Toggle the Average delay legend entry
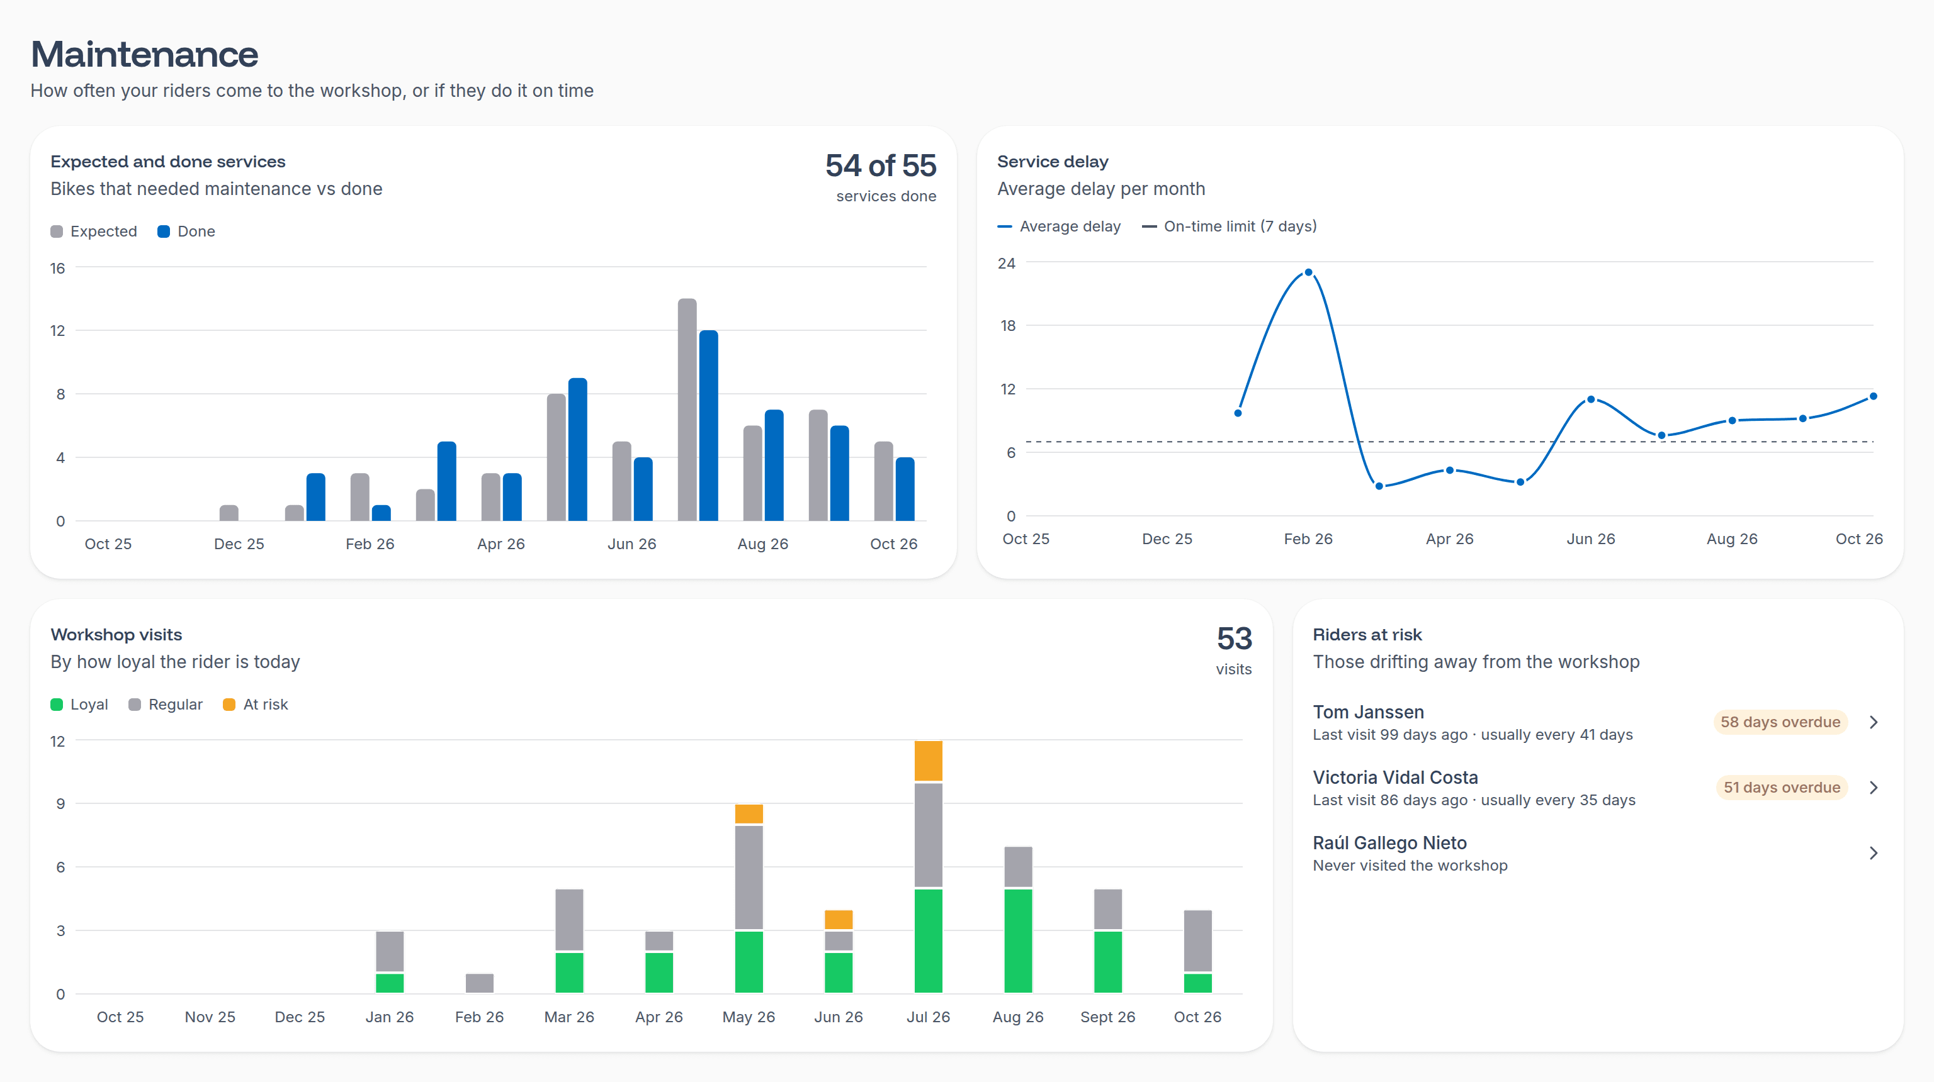 1058,226
